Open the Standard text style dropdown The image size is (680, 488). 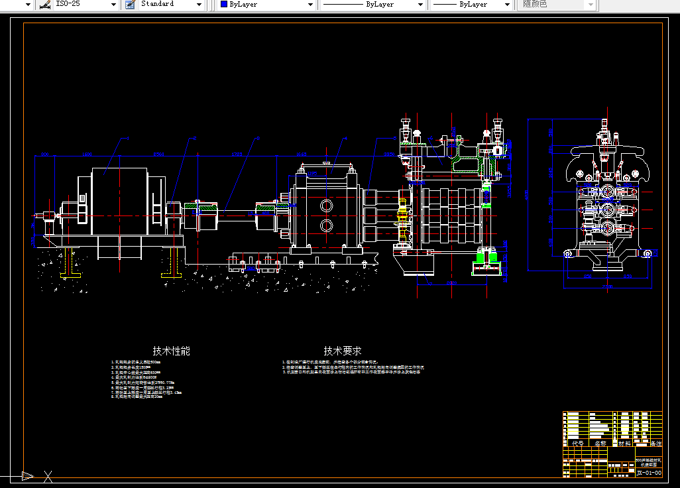click(x=199, y=5)
